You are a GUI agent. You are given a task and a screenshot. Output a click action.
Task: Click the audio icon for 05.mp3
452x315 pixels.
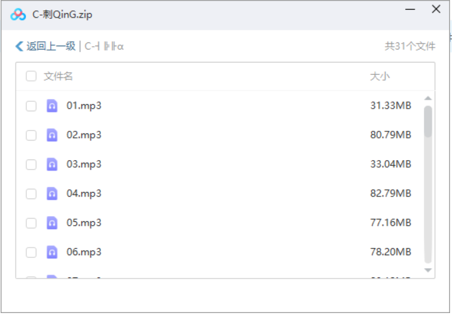[x=52, y=223]
